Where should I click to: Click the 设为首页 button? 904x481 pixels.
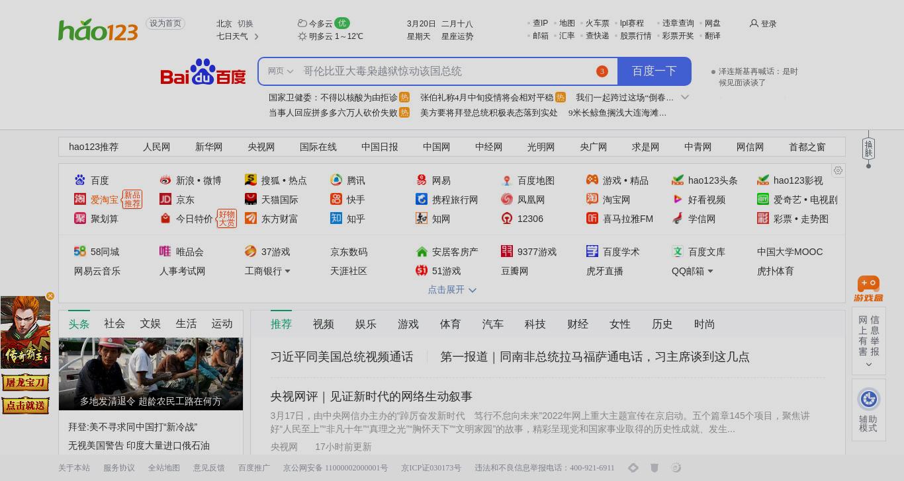pos(165,23)
